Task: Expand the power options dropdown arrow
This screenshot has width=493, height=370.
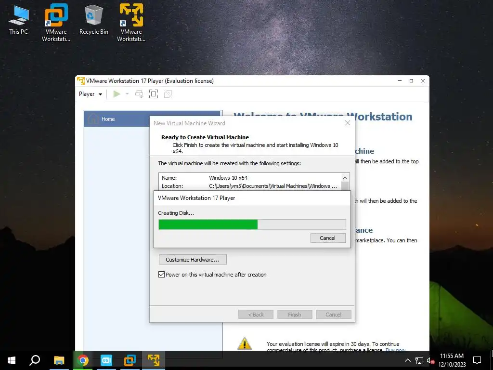Action: pos(127,94)
